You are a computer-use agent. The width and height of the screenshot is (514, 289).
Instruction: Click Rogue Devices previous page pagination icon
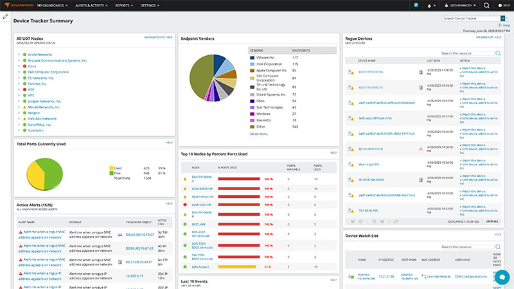click(361, 222)
